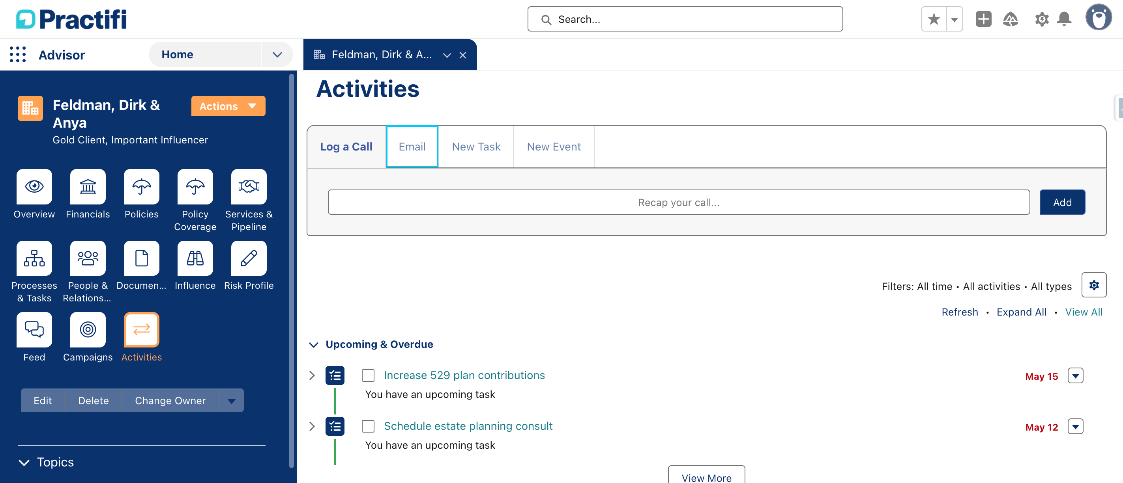Check the Schedule estate planning consult task

(x=368, y=426)
